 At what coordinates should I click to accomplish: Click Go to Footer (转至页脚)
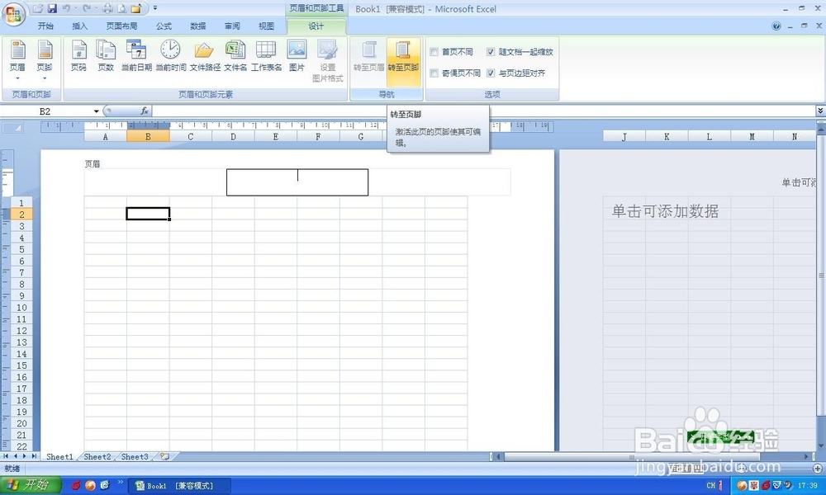403,61
